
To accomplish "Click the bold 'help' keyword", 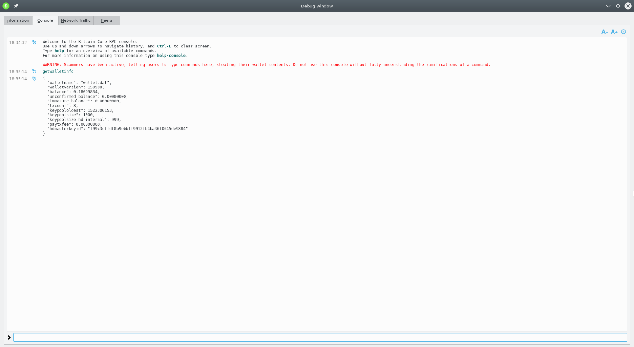I will click(59, 51).
